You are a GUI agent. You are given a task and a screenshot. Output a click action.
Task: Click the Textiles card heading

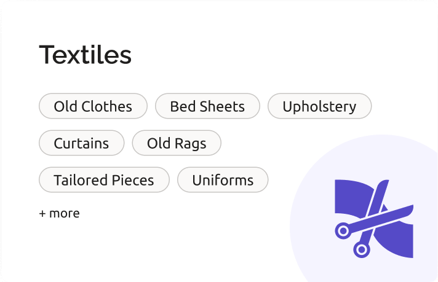click(x=85, y=55)
